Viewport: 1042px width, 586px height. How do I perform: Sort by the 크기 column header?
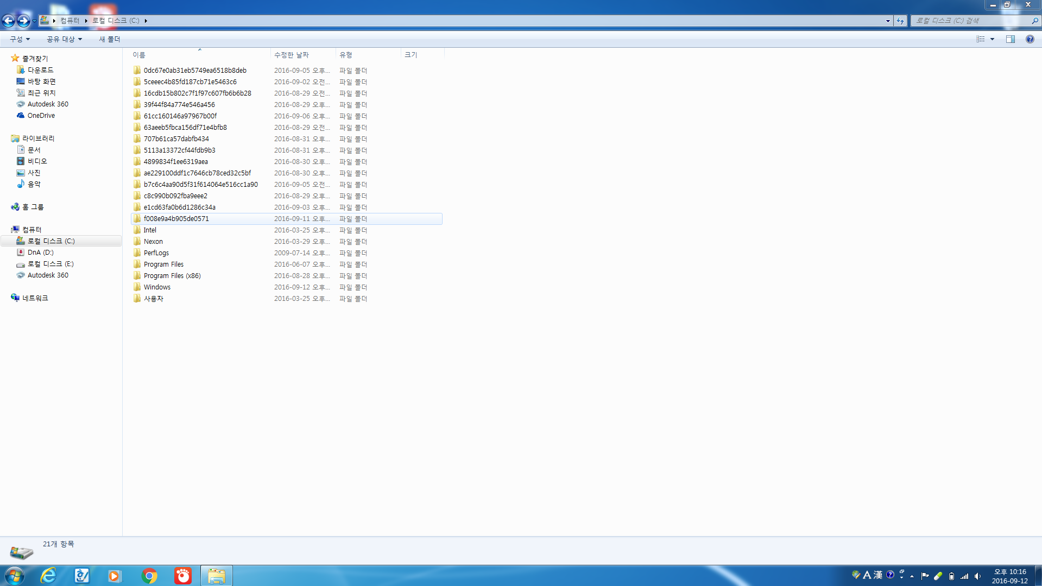click(422, 55)
